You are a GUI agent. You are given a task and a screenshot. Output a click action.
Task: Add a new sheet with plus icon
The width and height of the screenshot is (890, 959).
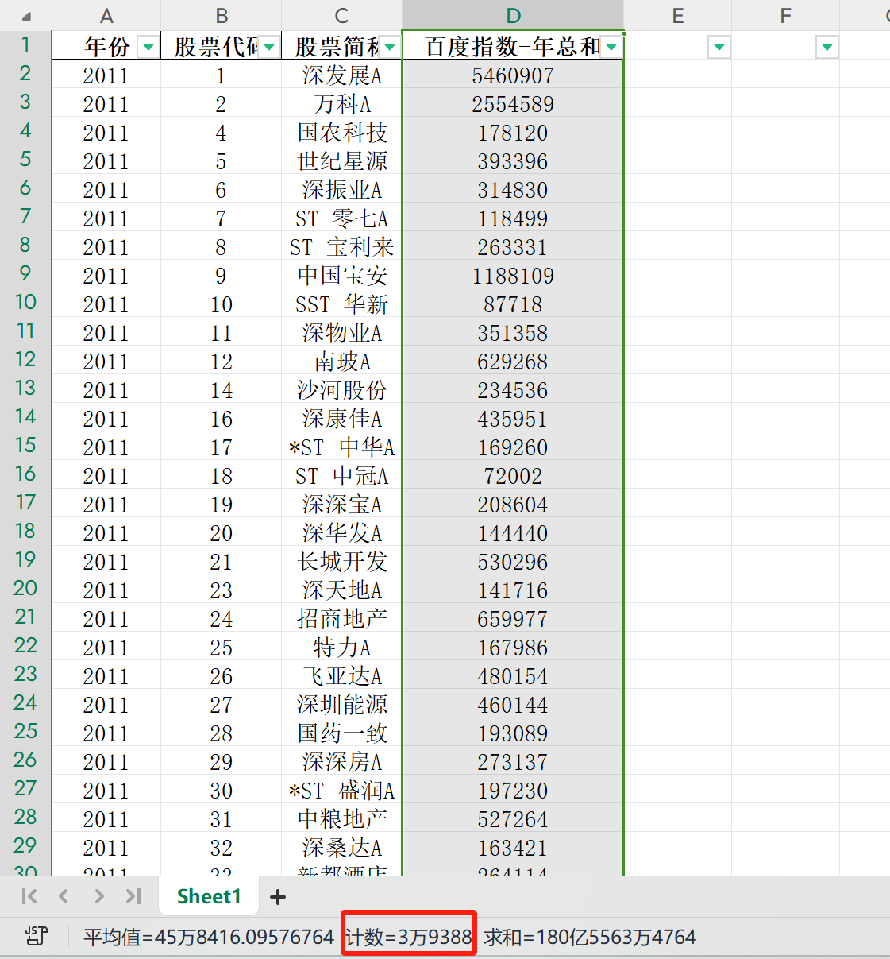pyautogui.click(x=278, y=897)
